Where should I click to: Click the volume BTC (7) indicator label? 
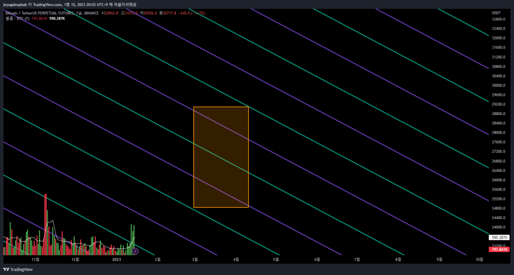click(x=18, y=18)
